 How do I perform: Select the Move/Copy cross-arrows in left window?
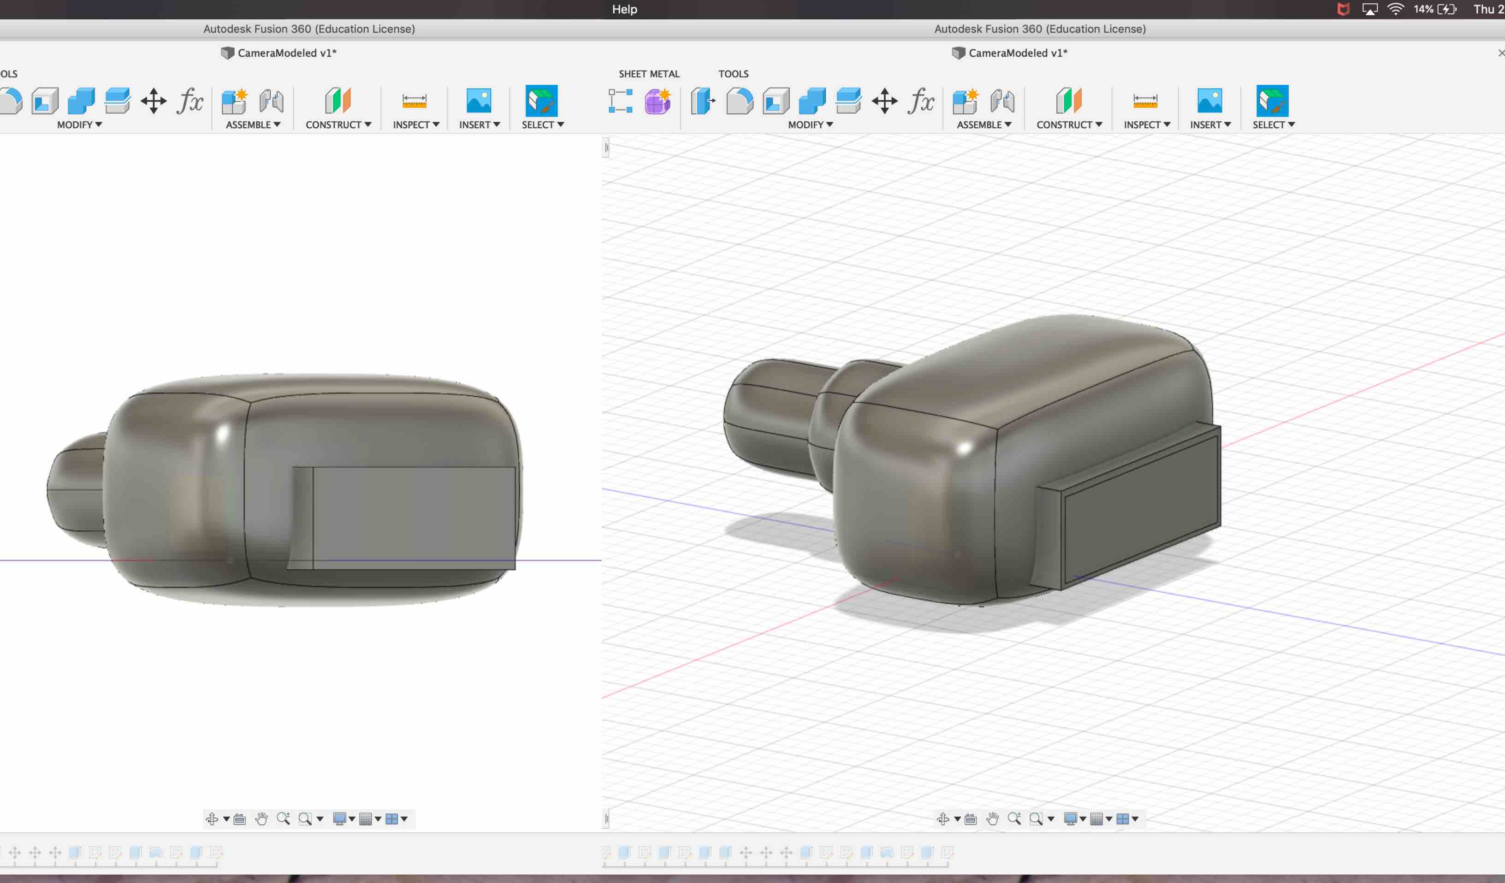point(154,101)
